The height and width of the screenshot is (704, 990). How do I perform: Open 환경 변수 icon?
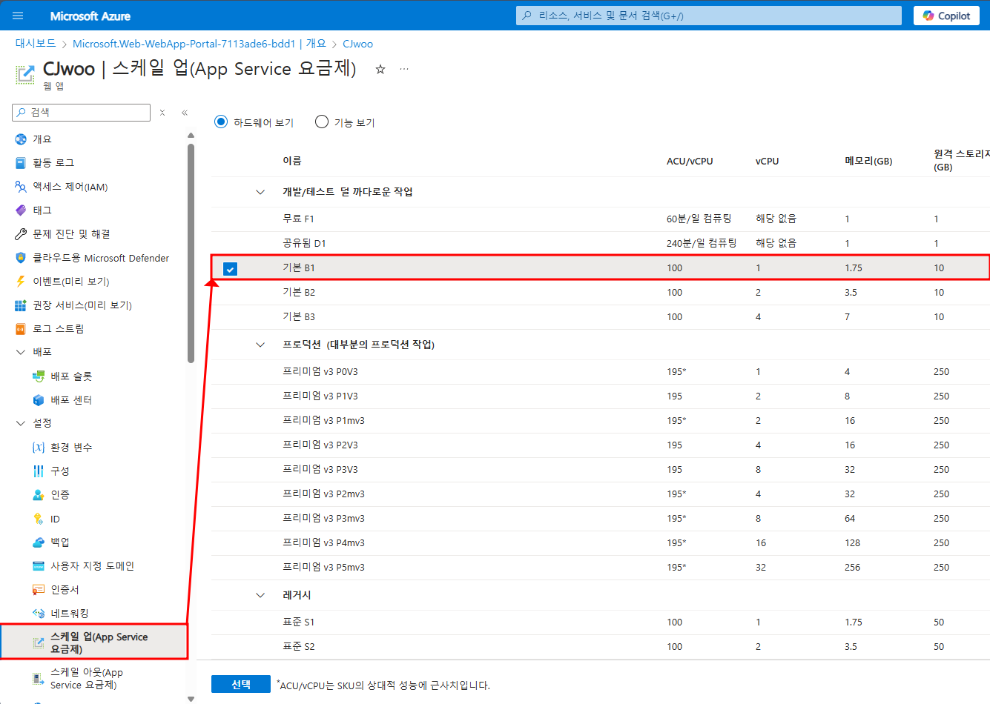click(x=39, y=448)
